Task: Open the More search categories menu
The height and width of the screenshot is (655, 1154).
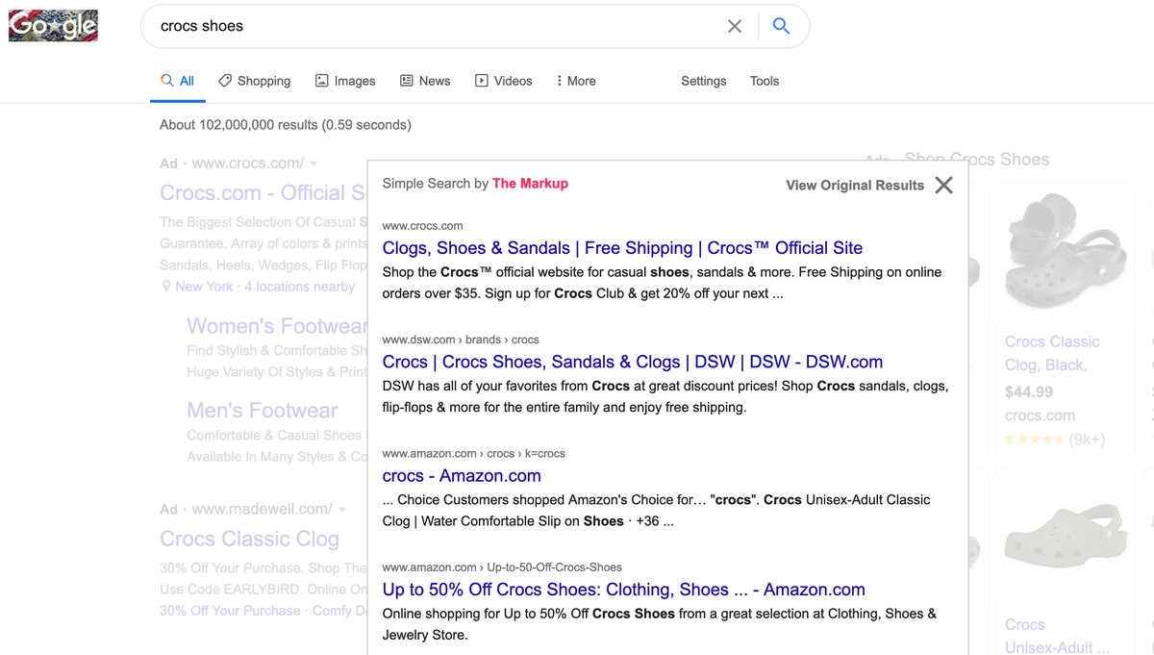Action: (x=575, y=81)
